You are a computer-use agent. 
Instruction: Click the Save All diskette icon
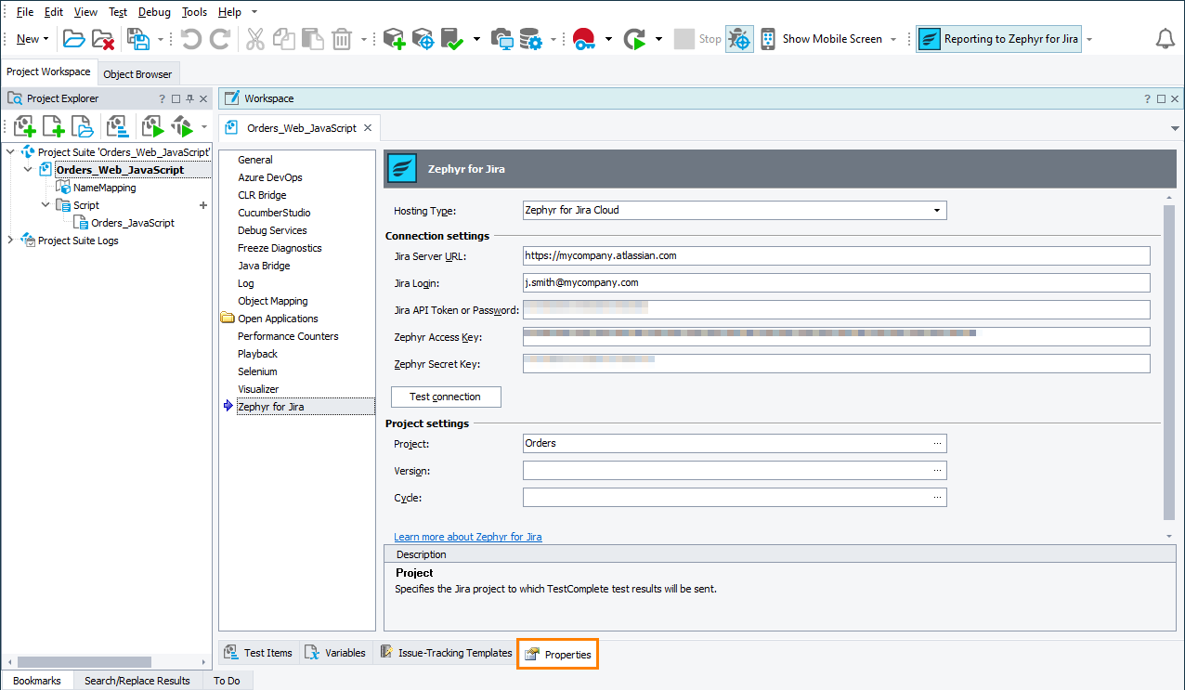coord(138,39)
